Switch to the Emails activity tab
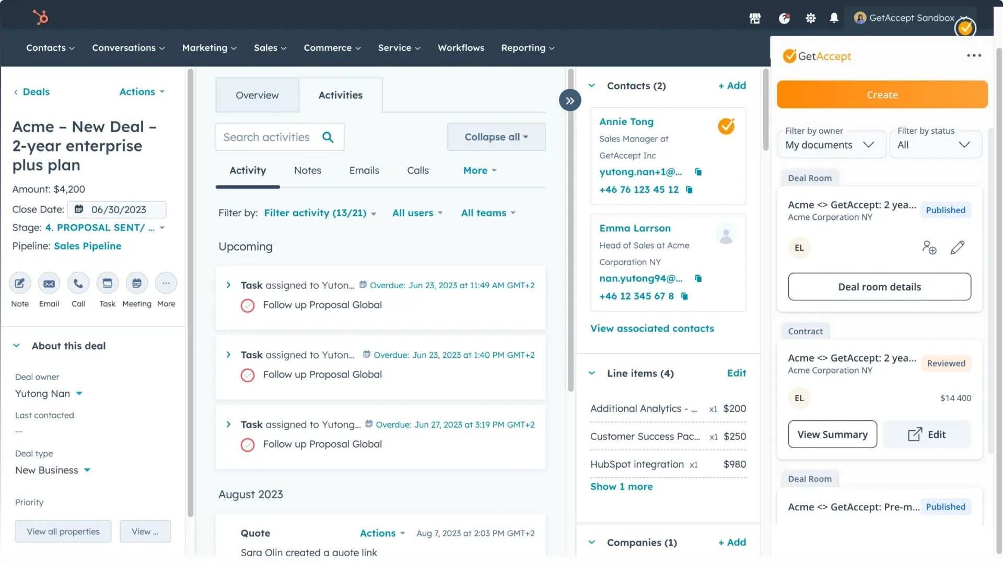Screen dimensions: 1003x564 point(364,170)
